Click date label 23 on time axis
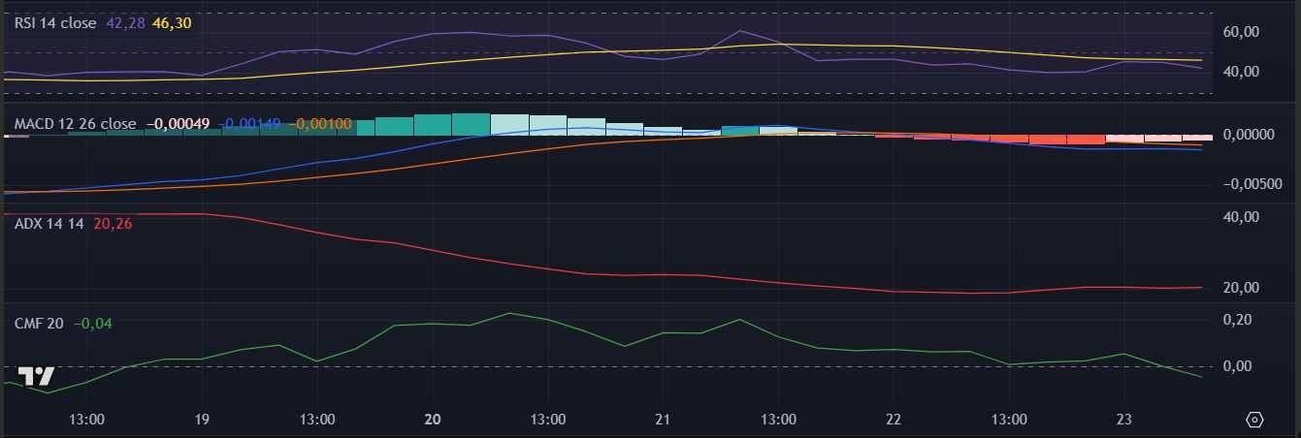This screenshot has height=438, width=1301. pos(1122,420)
